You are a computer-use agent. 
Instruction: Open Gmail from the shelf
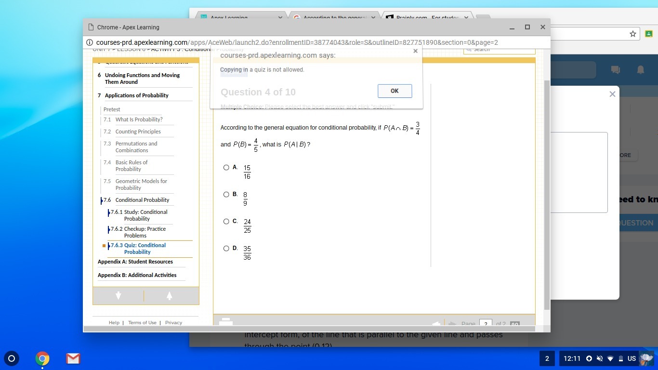point(73,358)
